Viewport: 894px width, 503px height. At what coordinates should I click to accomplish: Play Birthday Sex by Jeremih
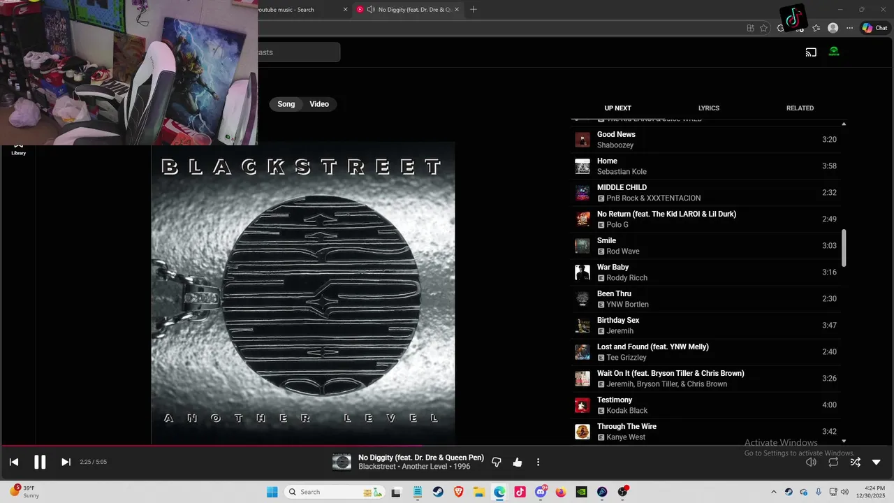[705, 326]
